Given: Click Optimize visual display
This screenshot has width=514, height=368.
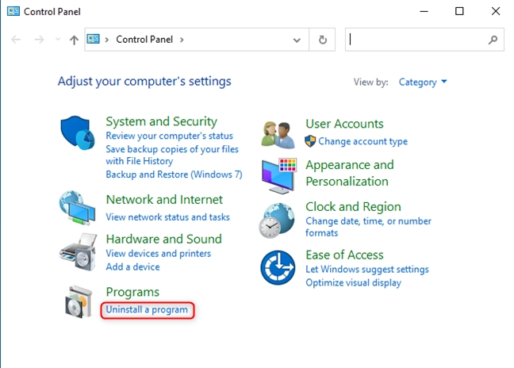Looking at the screenshot, I should [353, 282].
